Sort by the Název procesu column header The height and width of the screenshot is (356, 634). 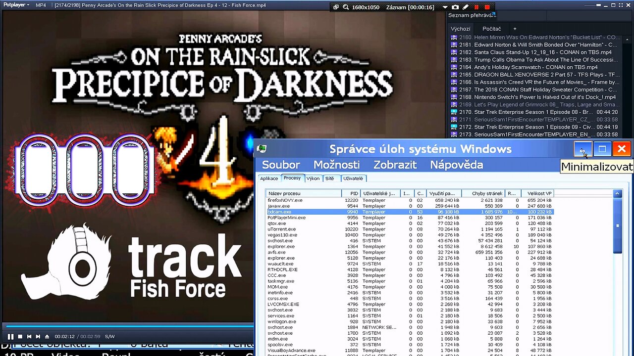point(304,193)
